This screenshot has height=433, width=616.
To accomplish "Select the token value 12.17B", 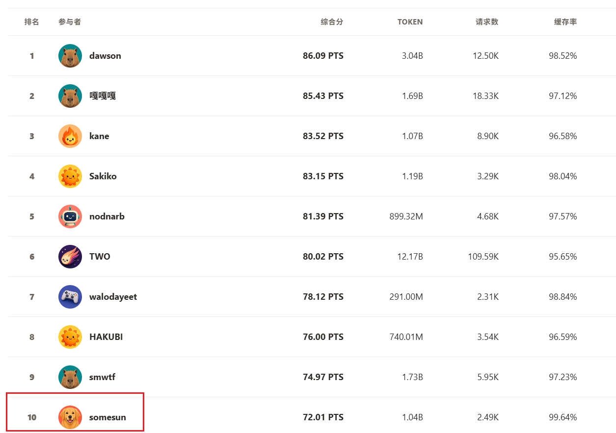I will (409, 257).
